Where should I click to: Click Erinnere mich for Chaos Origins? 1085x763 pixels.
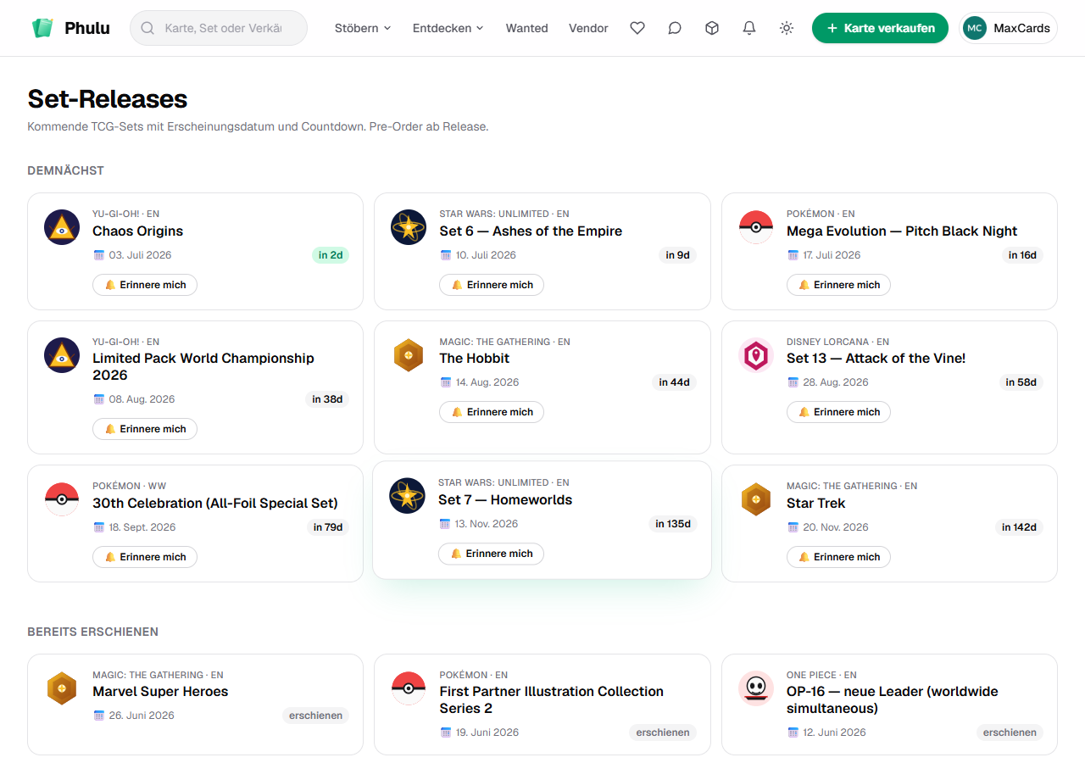click(145, 285)
